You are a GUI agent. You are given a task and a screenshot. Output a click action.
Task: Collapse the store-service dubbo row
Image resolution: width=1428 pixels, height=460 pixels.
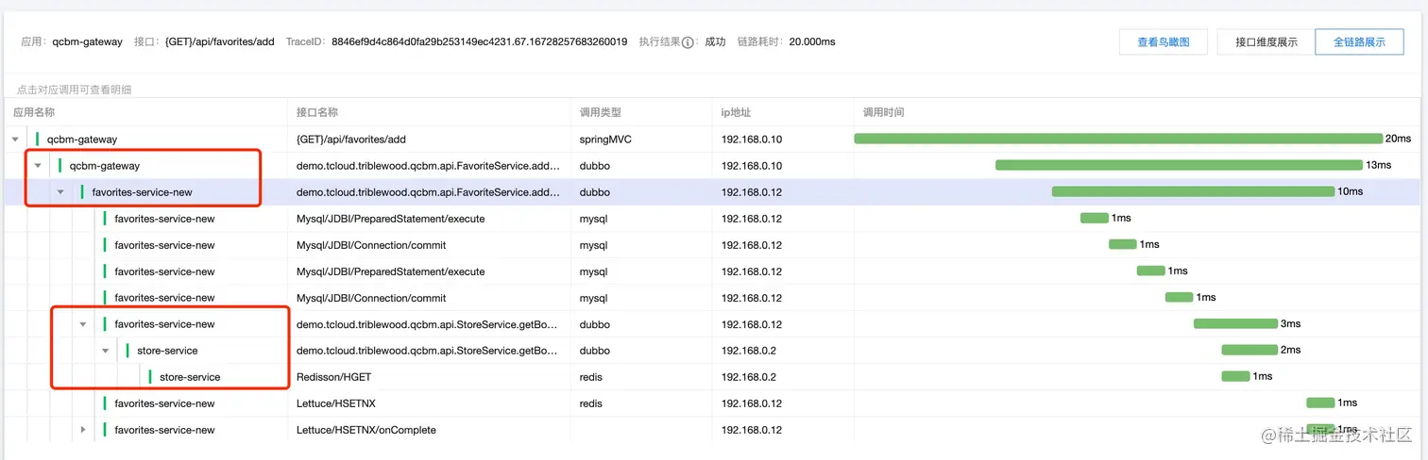click(x=106, y=351)
